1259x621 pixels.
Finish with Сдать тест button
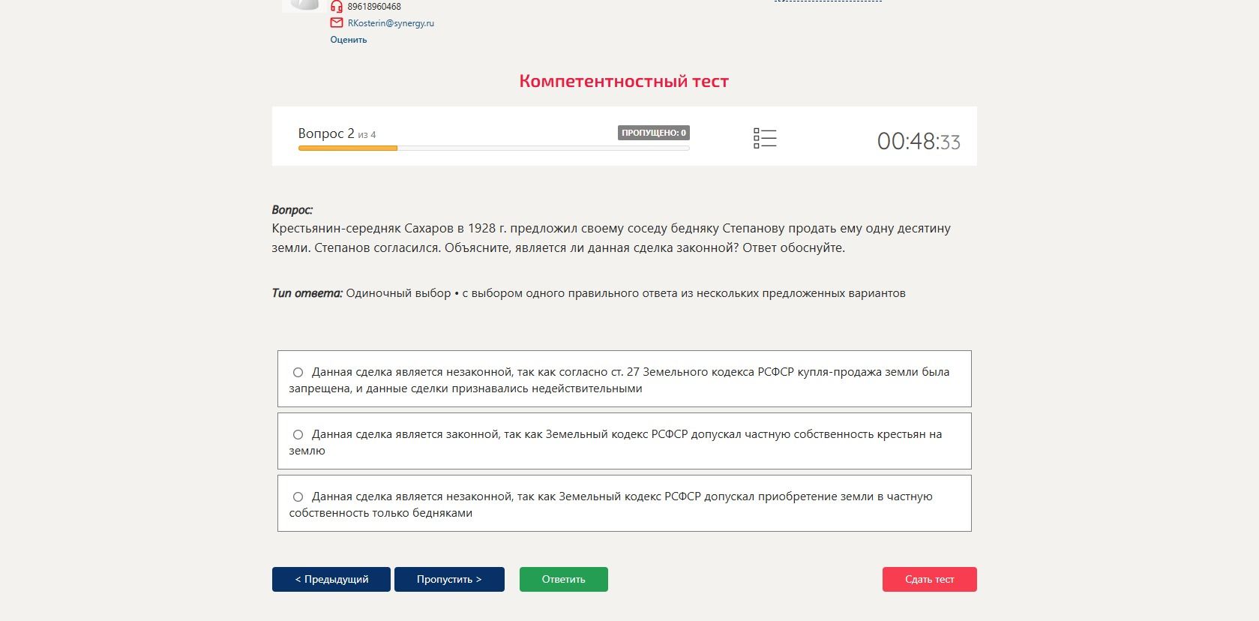930,579
